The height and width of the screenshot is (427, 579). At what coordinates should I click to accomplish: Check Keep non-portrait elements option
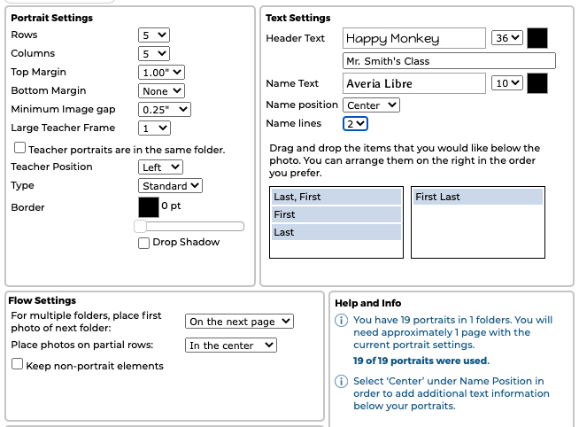click(x=17, y=365)
